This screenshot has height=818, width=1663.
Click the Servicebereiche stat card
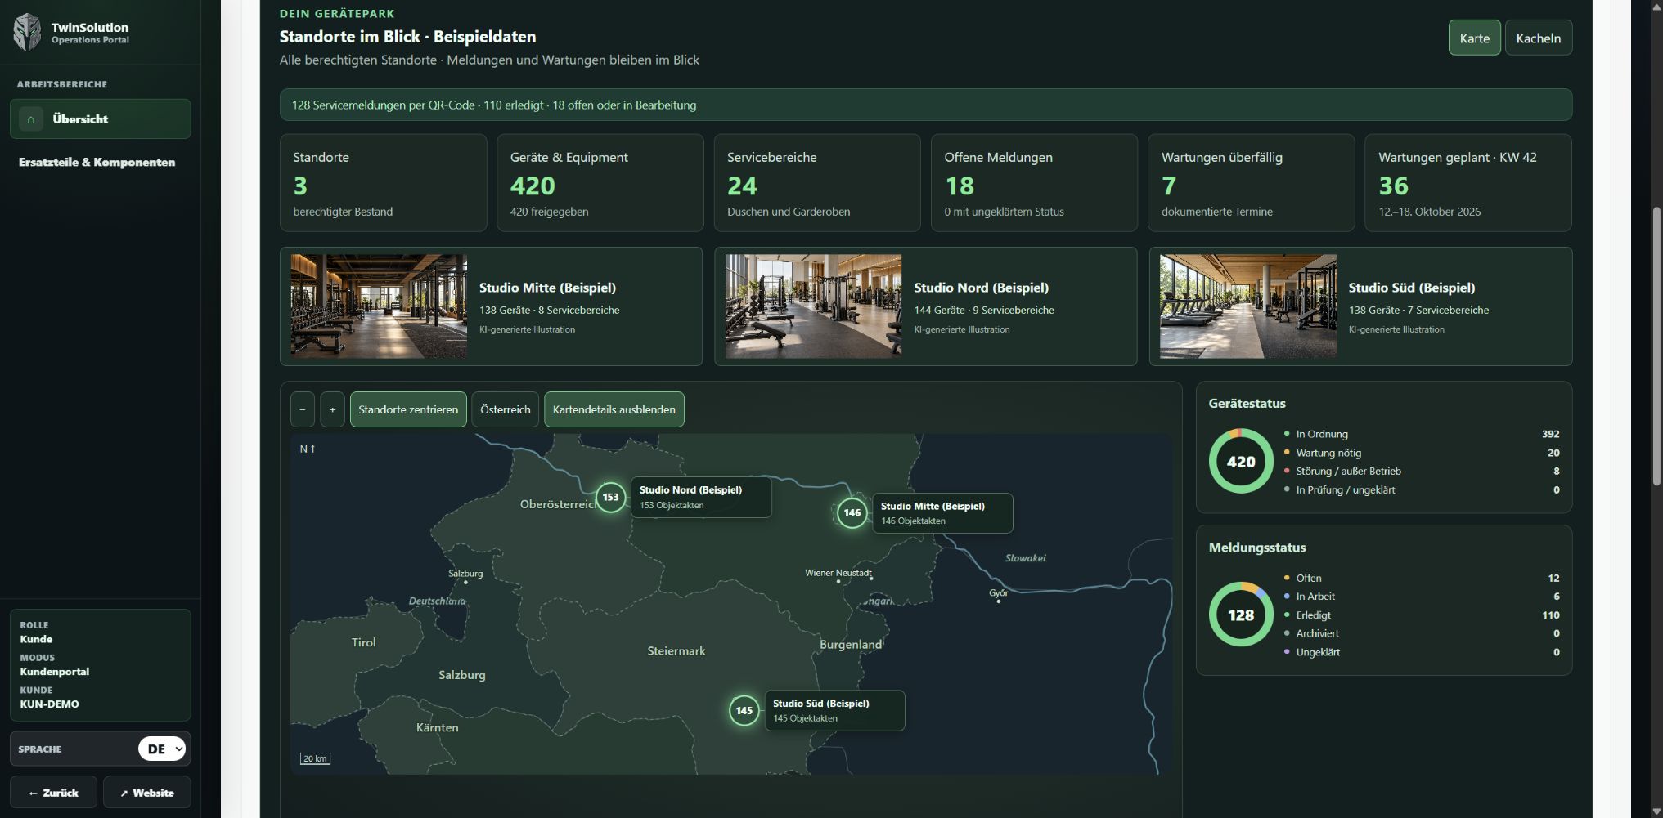tap(817, 183)
